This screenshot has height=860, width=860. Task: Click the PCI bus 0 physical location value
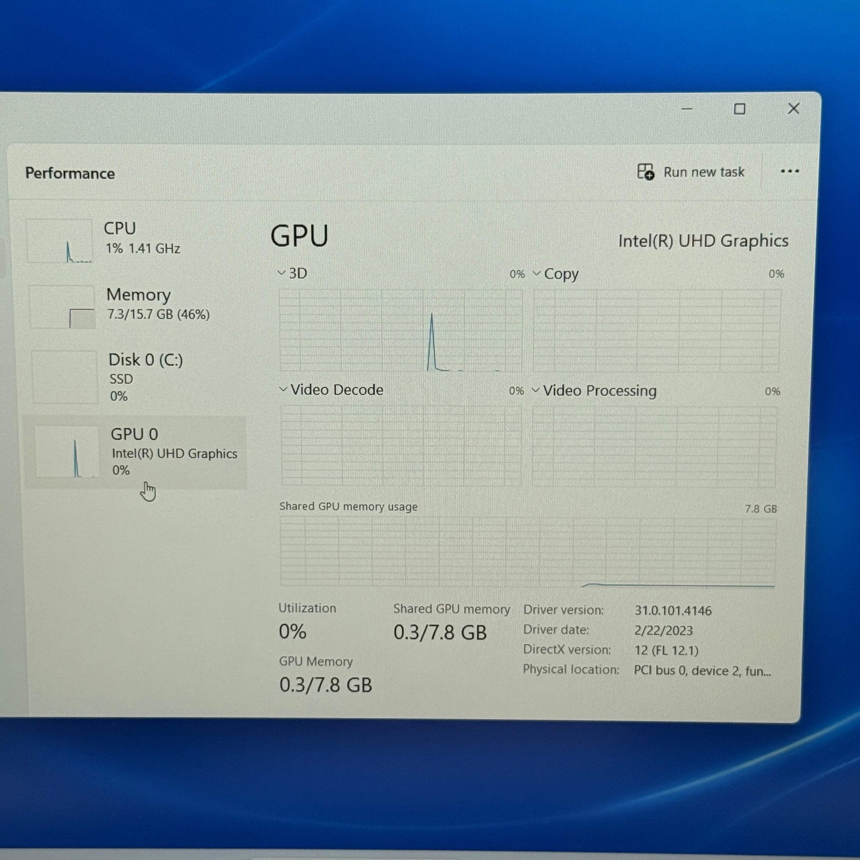[x=702, y=671]
